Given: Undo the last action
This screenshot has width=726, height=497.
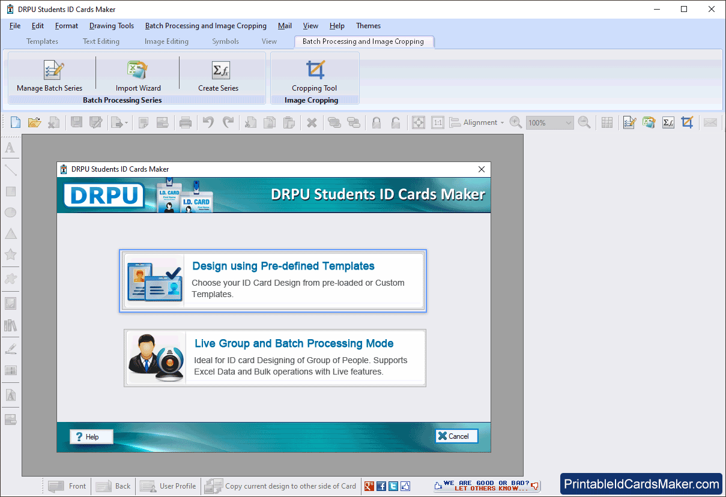Looking at the screenshot, I should (208, 122).
